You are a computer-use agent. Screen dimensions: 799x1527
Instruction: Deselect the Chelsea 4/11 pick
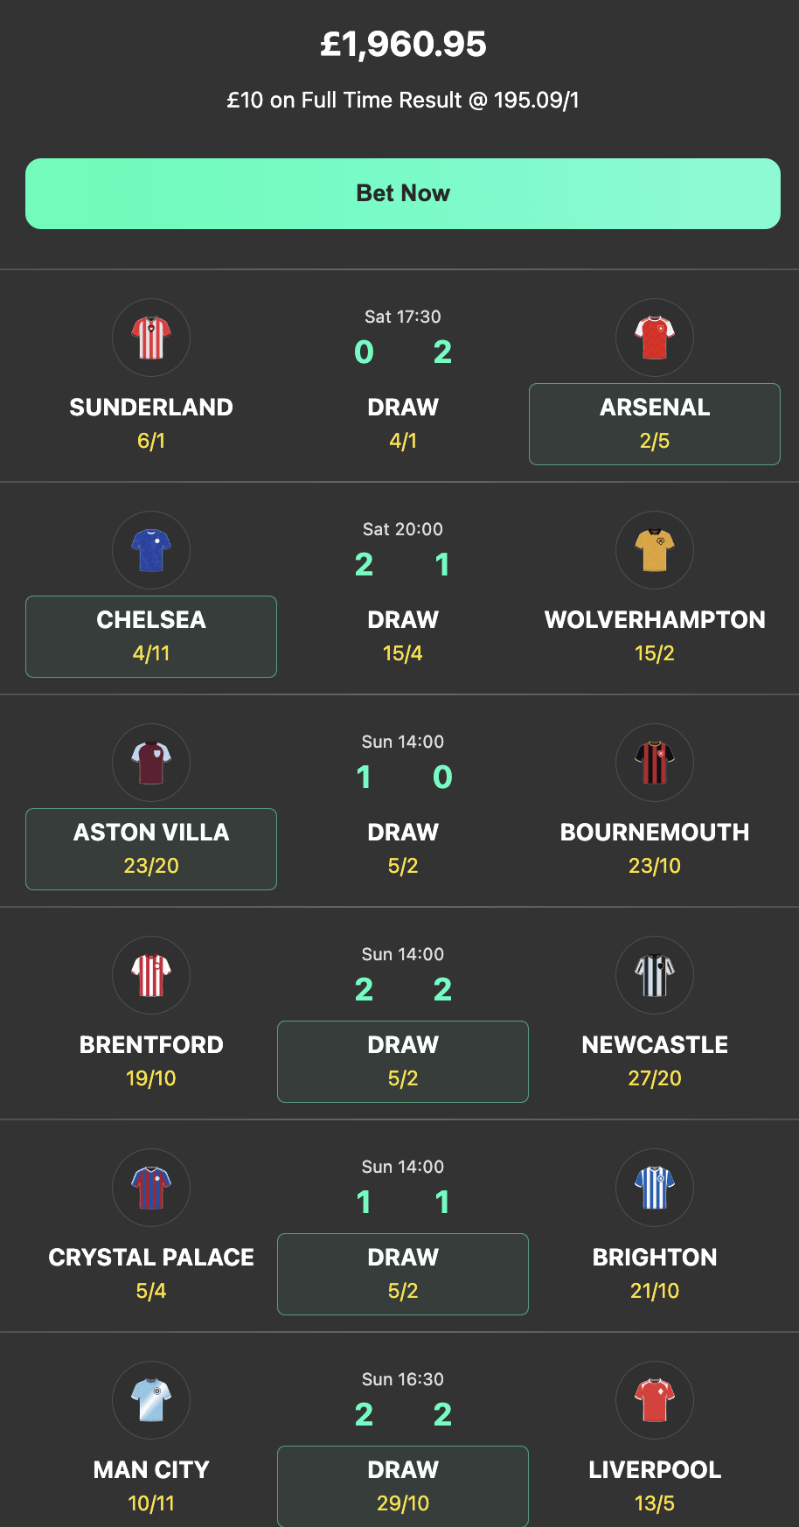(150, 637)
